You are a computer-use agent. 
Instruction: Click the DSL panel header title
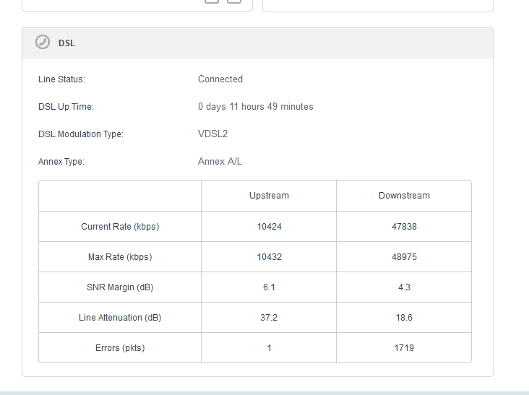coord(66,43)
